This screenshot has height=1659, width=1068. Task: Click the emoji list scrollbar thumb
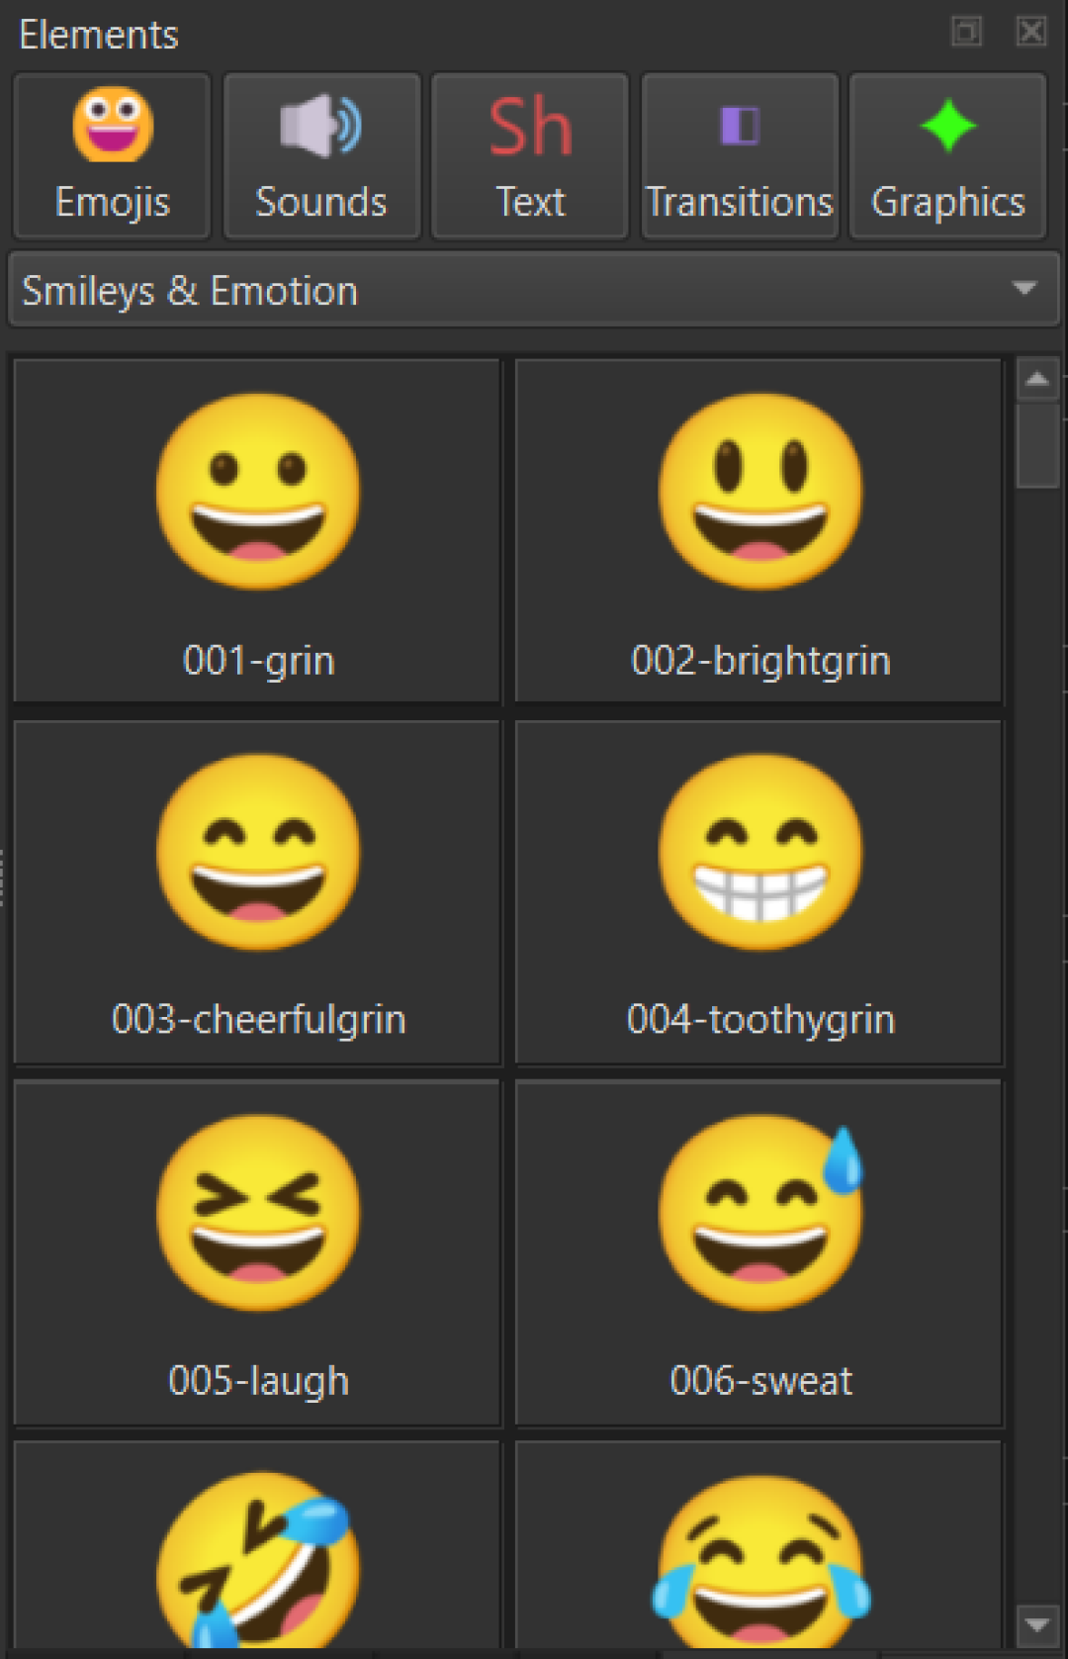(1037, 444)
